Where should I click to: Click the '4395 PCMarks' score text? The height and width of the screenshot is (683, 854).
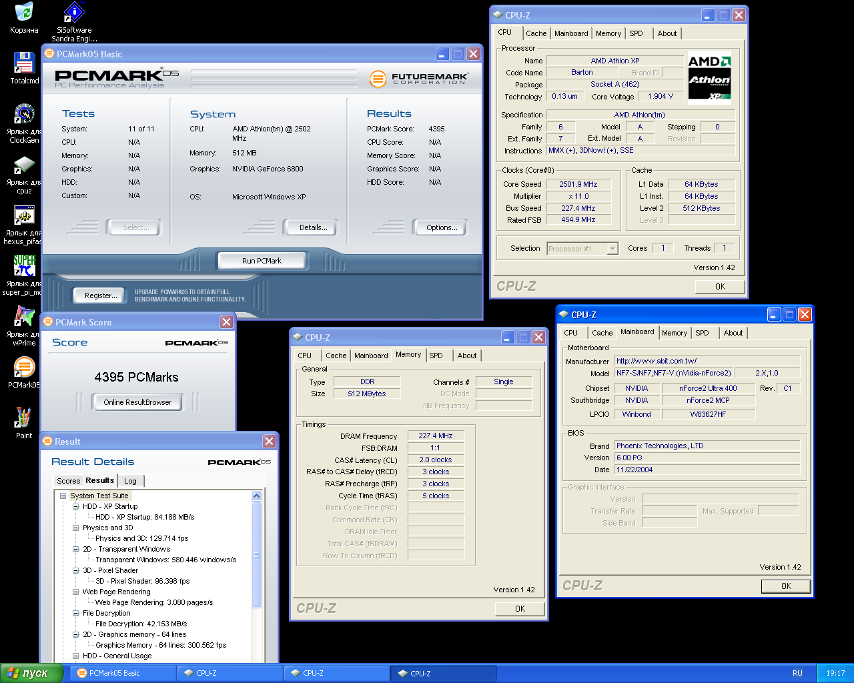click(x=136, y=378)
